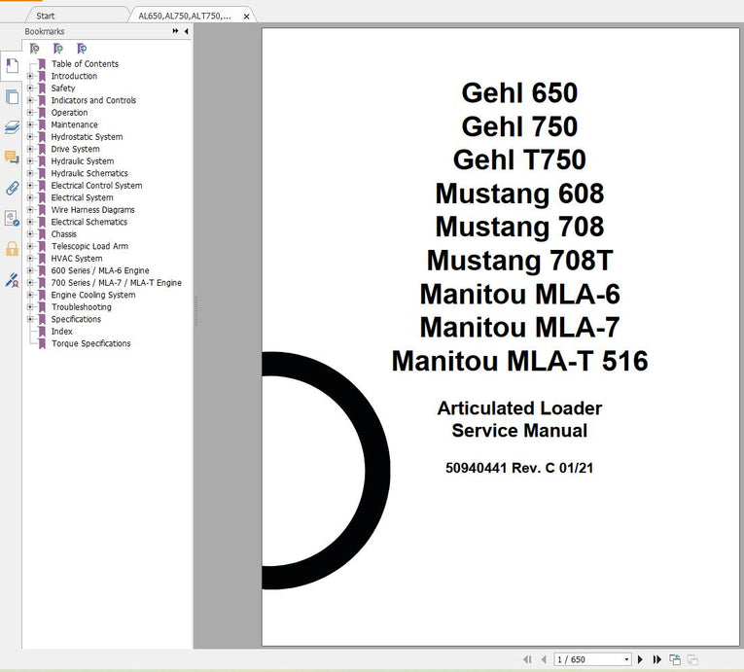The image size is (744, 672).
Task: Expand the Safety bookmark node
Action: pyautogui.click(x=30, y=88)
